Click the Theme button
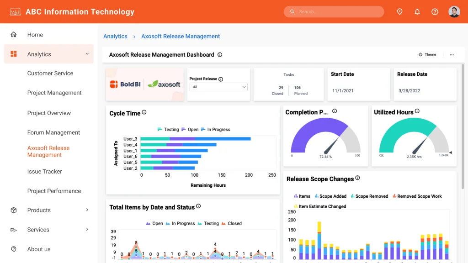Screen dimensions: 468x263 tap(427, 55)
